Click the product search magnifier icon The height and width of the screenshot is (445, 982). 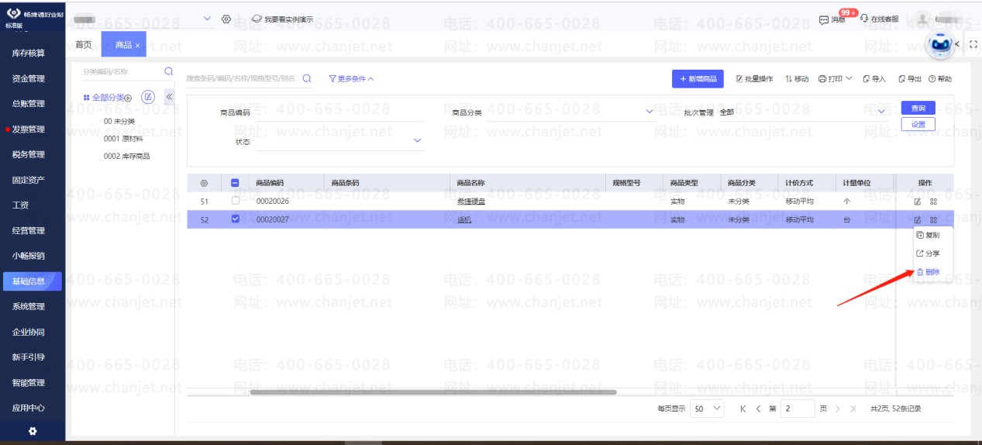[307, 78]
